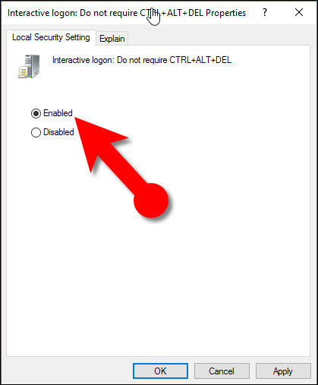Close the Properties dialog with X

click(299, 12)
